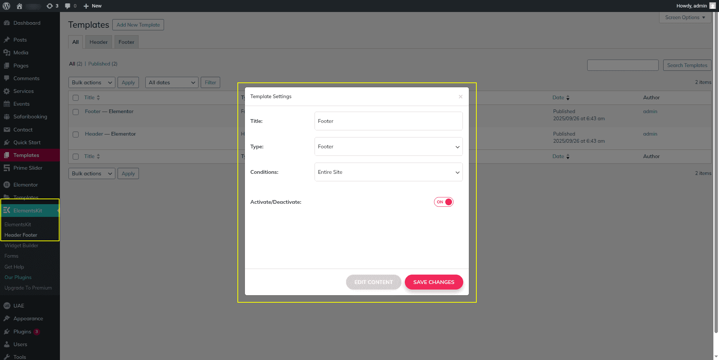
Task: Open the comments bubble icon
Action: 68,6
